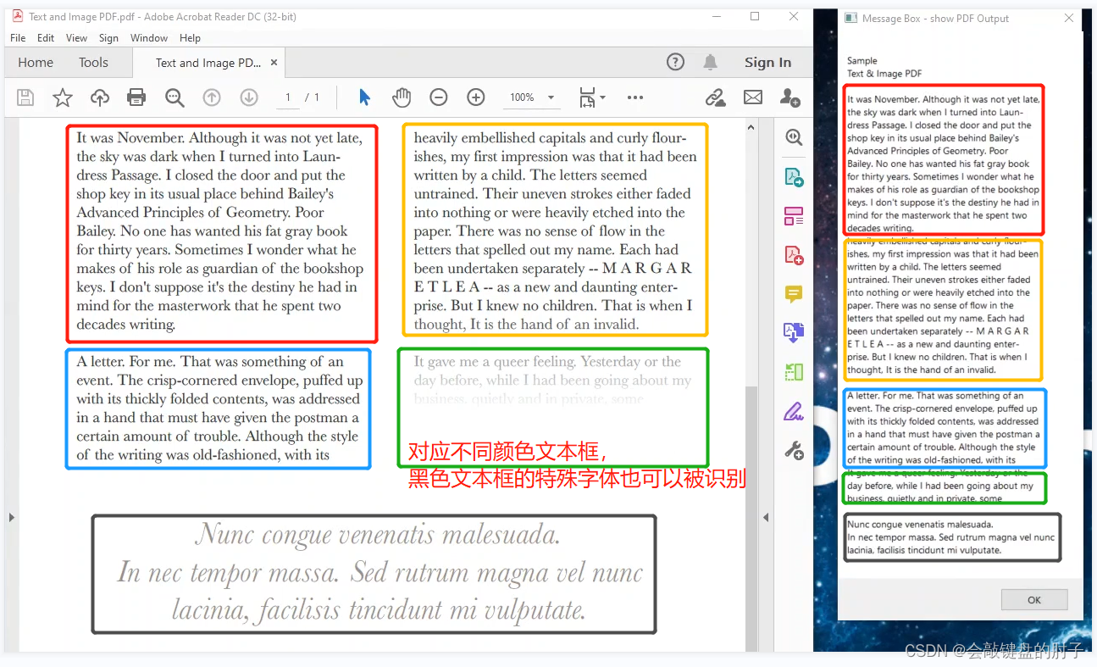
Task: Click OK in the Message Box
Action: [x=1034, y=599]
